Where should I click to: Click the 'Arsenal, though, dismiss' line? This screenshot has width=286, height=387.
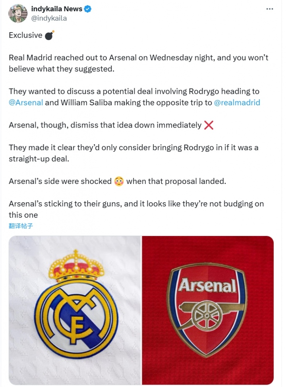[105, 126]
